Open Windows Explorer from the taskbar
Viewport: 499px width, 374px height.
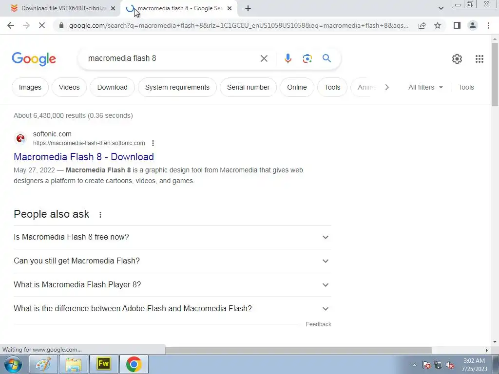[73, 364]
